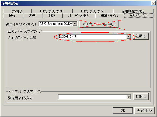This screenshot has height=117, width=157.
Task: Open the フィルタ tab
Action: [x=18, y=11]
